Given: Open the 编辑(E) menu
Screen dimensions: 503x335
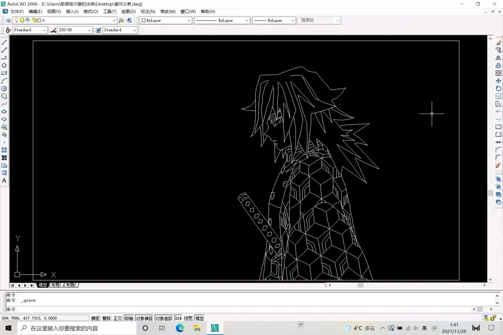Looking at the screenshot, I should 35,11.
